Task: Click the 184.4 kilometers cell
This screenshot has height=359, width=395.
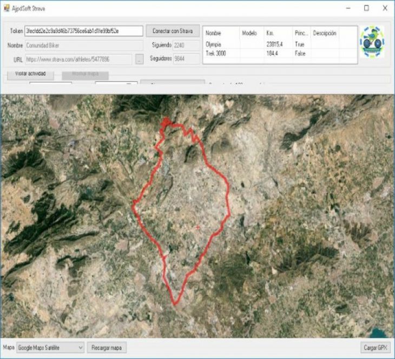Action: tap(272, 54)
